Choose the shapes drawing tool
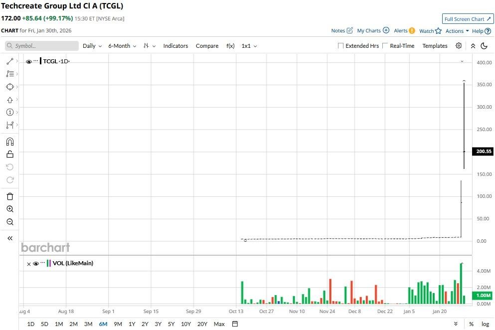 click(10, 87)
